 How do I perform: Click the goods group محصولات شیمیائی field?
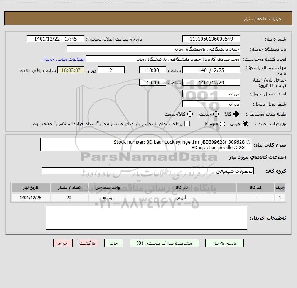(x=148, y=171)
